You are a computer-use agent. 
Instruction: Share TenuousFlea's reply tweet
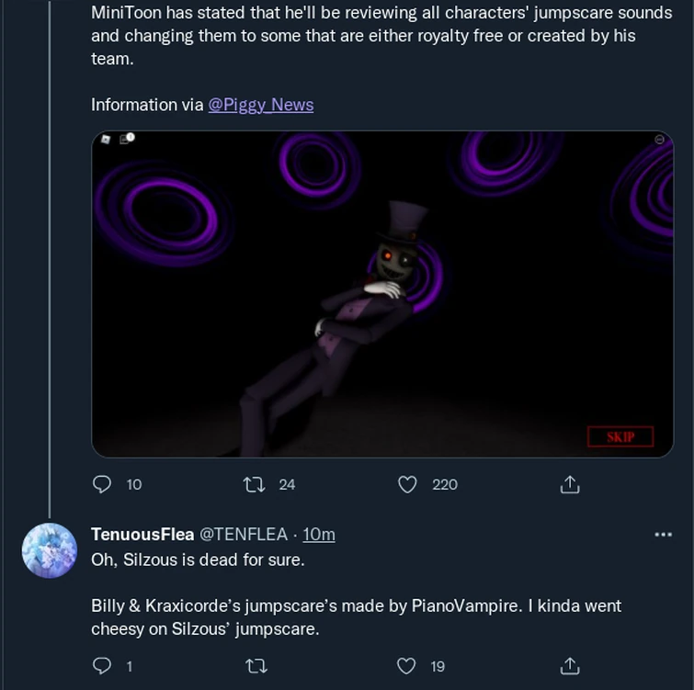tap(569, 666)
